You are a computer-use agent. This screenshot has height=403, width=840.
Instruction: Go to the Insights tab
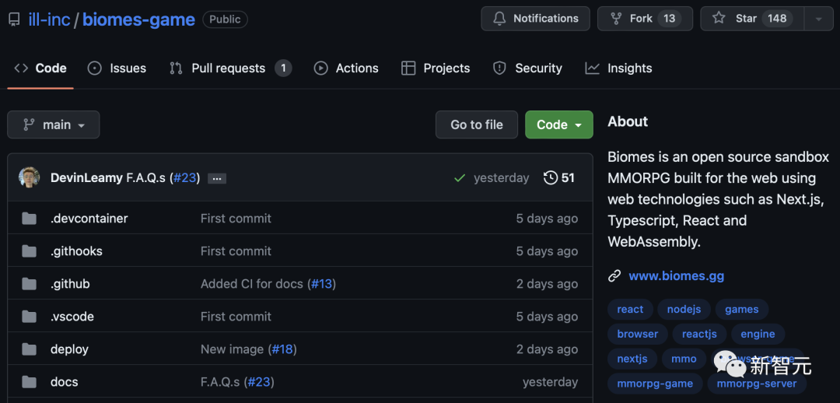619,68
